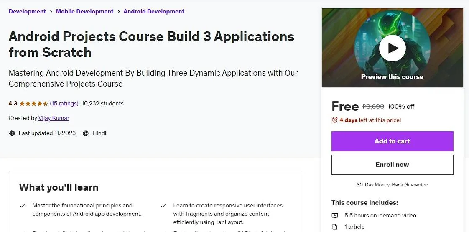The width and height of the screenshot is (469, 232).
Task: Click the 1 article text
Action: point(354,227)
